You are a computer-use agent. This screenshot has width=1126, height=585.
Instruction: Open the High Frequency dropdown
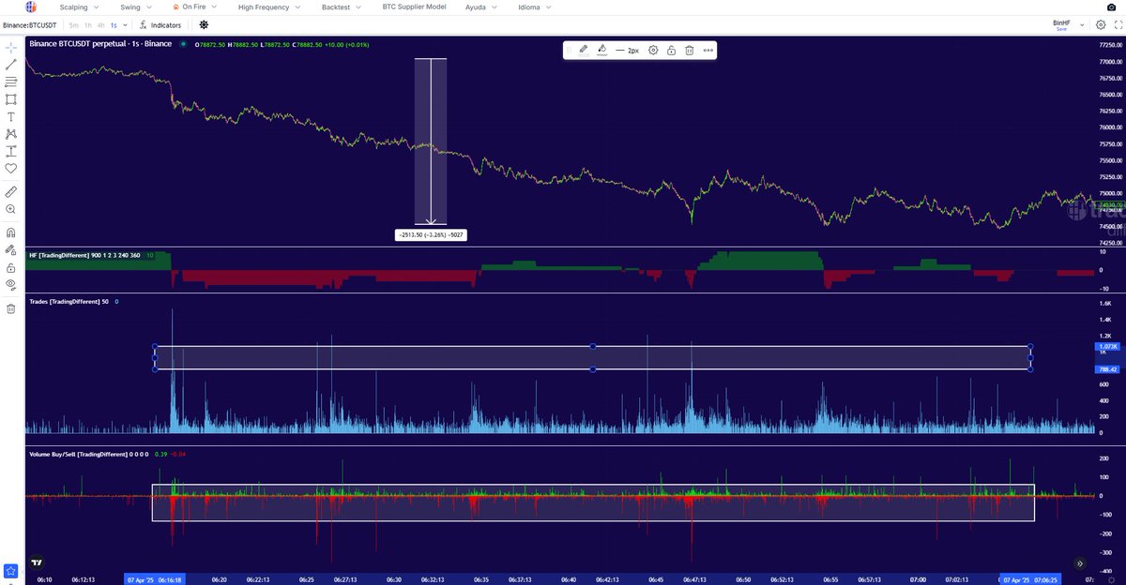point(268,7)
